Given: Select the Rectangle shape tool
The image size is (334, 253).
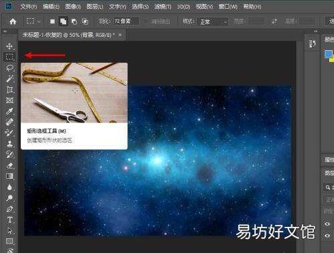Looking at the screenshot, I should click(9, 241).
